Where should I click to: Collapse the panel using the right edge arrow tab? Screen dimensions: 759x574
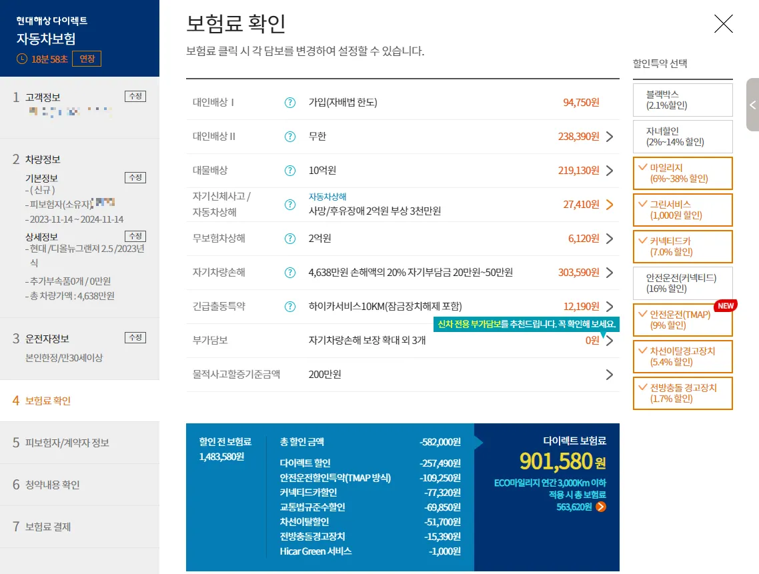click(752, 105)
